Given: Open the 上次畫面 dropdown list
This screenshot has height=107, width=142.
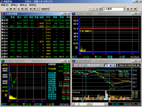Looking at the screenshot, I should tap(124, 9).
